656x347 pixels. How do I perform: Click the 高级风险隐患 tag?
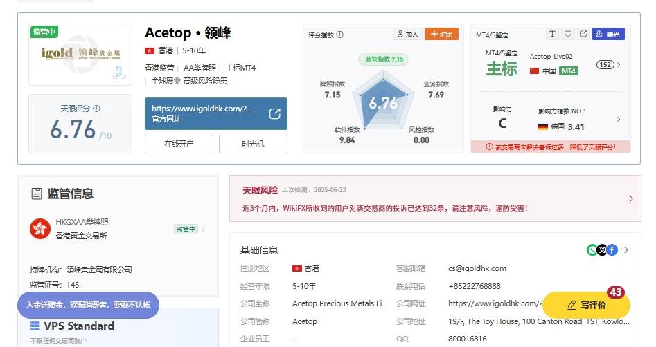point(206,81)
